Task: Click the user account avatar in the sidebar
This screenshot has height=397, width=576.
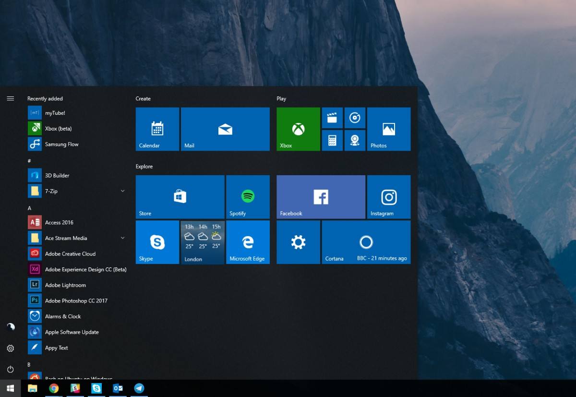Action: click(x=10, y=326)
